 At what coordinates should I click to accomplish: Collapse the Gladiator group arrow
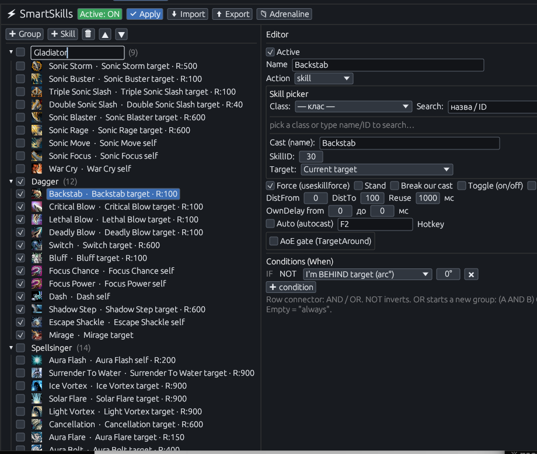coord(11,52)
